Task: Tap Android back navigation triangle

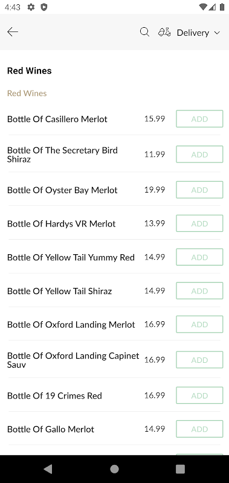Action: click(48, 469)
